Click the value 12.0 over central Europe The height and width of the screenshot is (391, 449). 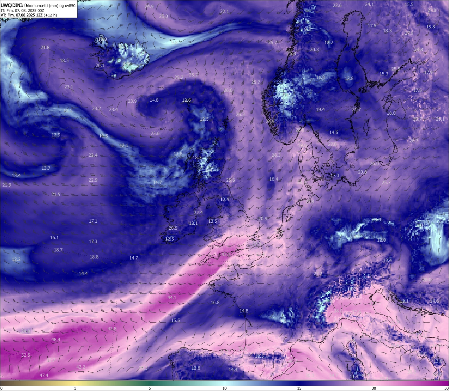(x=381, y=240)
